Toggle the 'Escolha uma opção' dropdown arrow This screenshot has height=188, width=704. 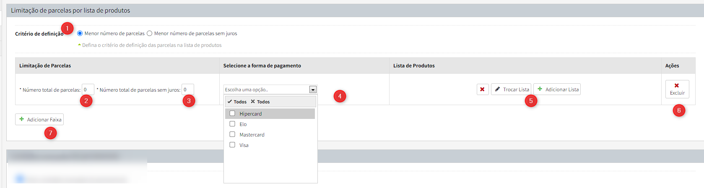tap(313, 90)
